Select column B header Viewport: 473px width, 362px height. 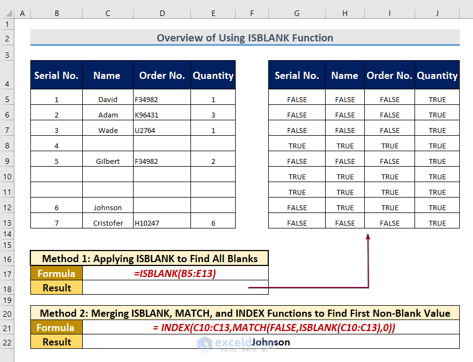pyautogui.click(x=57, y=13)
